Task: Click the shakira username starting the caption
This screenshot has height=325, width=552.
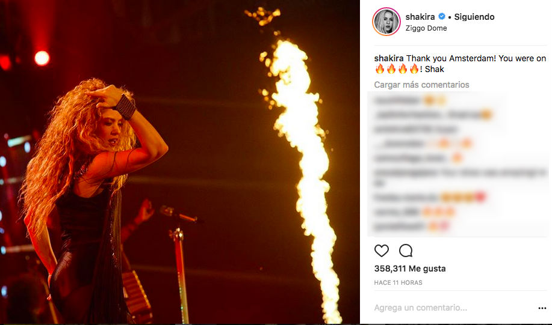Action: point(389,58)
